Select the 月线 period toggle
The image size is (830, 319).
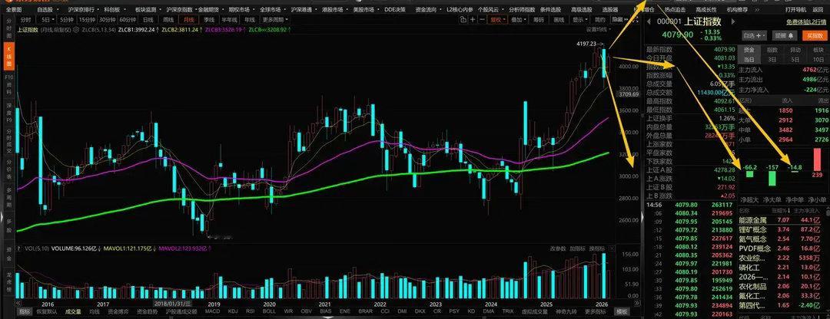[x=188, y=19]
